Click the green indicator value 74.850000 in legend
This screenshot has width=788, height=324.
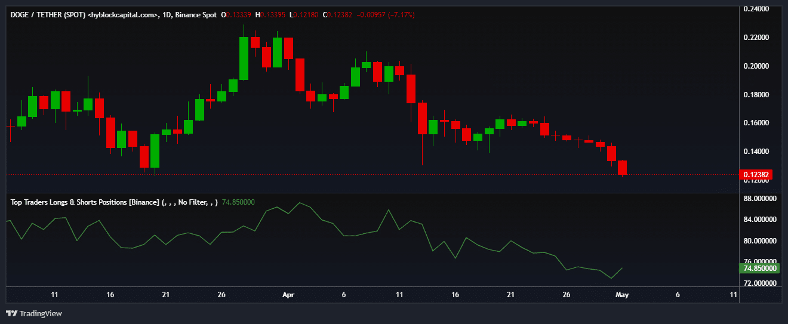click(x=239, y=202)
